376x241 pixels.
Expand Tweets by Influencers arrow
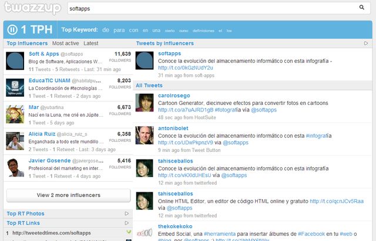366,43
